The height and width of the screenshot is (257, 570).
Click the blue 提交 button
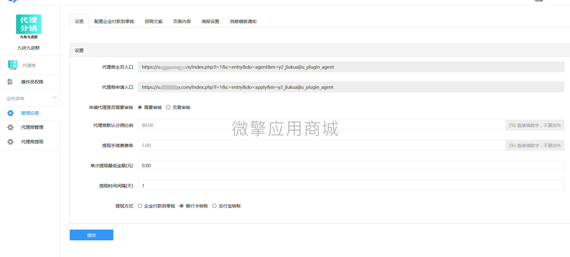[91, 235]
